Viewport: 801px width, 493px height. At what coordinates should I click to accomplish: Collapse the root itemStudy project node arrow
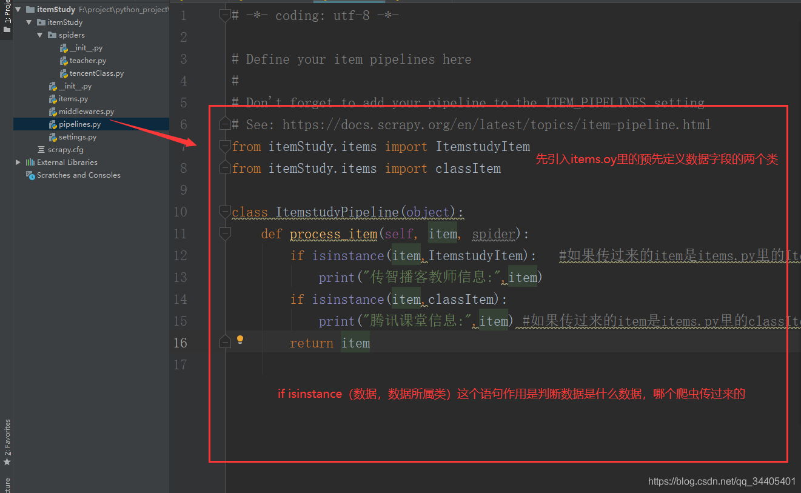click(18, 10)
